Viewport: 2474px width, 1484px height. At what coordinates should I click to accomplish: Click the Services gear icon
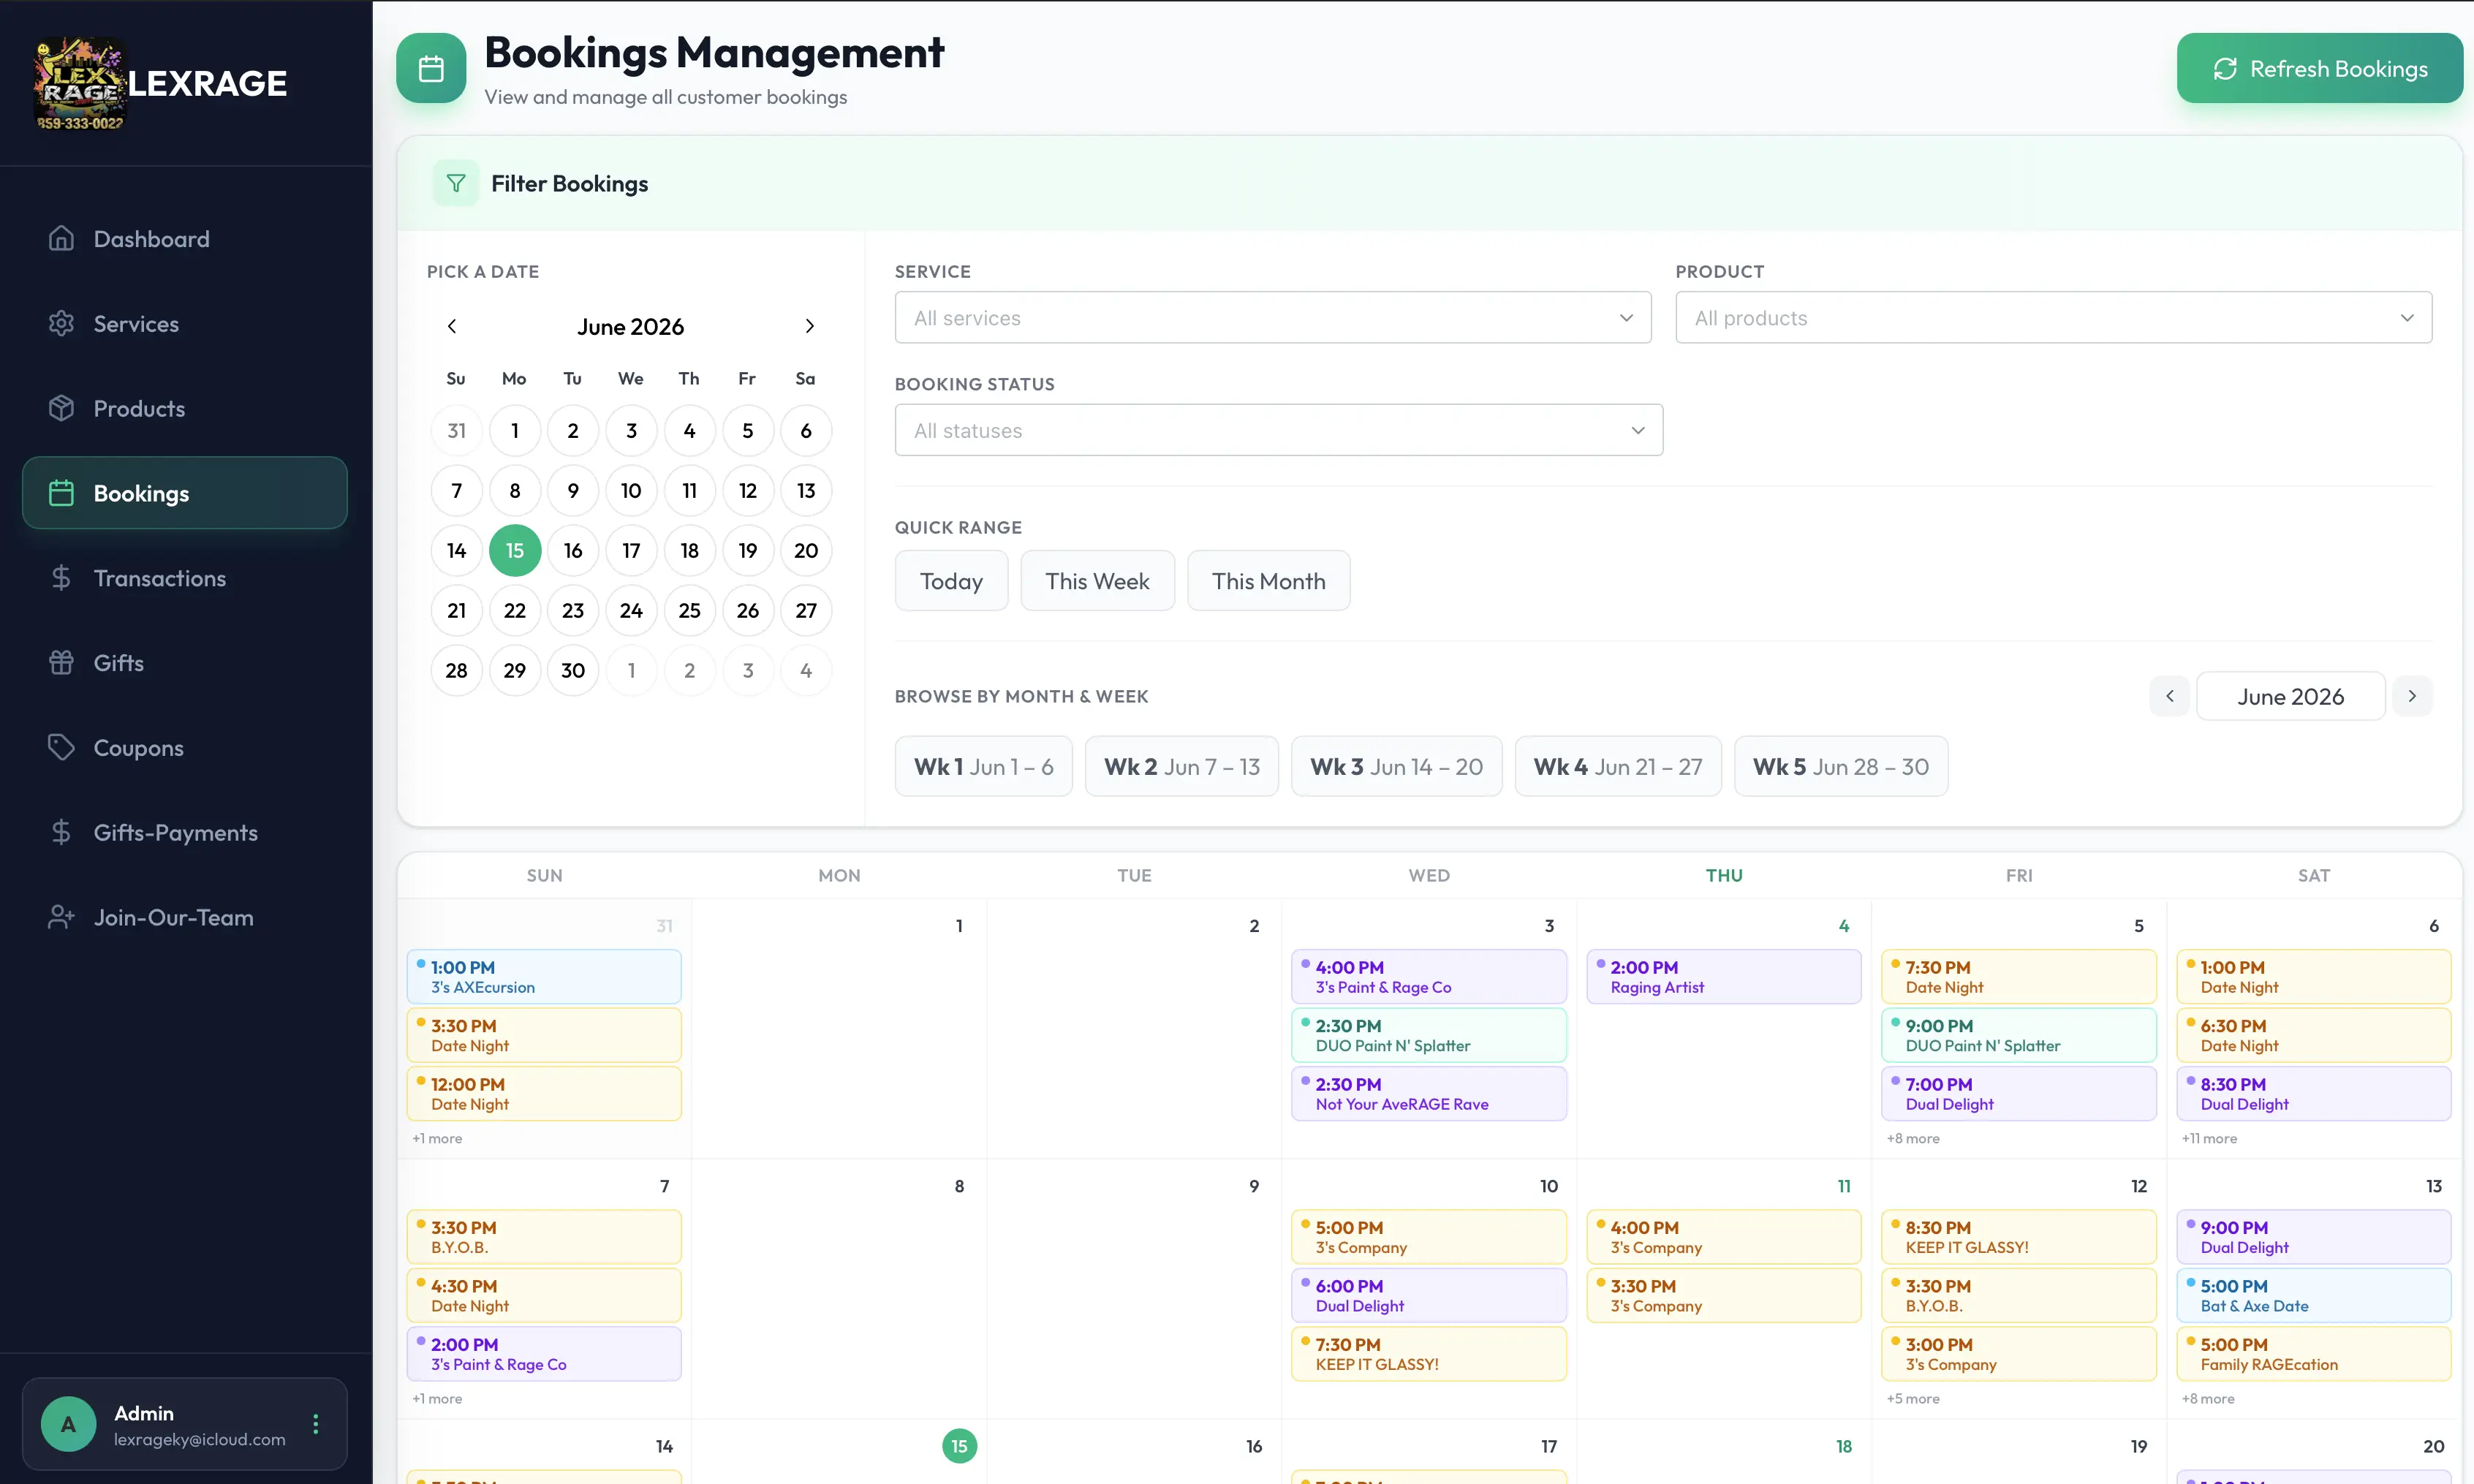61,323
